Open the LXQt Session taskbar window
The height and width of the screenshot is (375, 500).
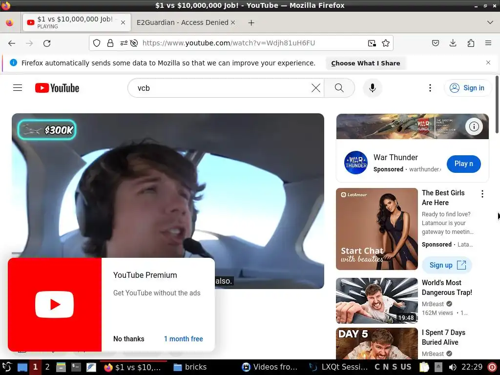pyautogui.click(x=339, y=367)
